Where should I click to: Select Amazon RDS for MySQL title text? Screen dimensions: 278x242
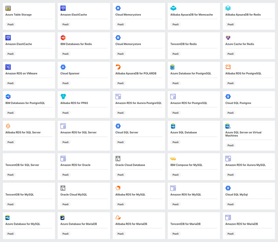186,194
